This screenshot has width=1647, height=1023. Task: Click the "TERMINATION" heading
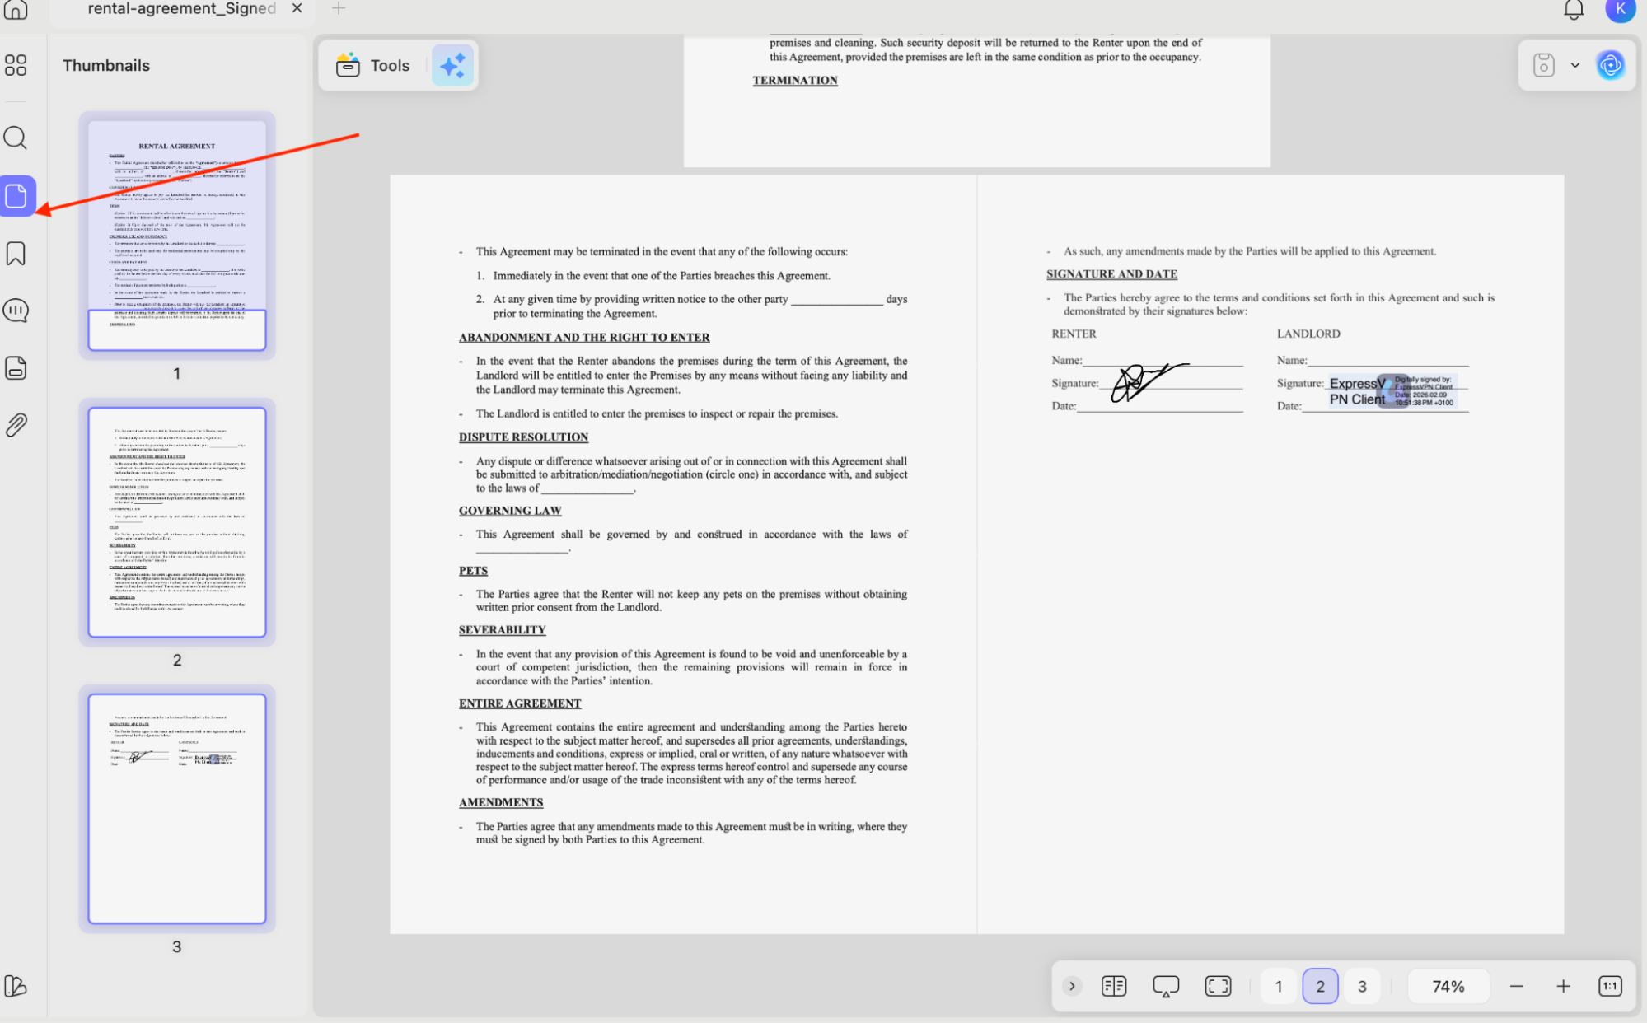coord(795,80)
